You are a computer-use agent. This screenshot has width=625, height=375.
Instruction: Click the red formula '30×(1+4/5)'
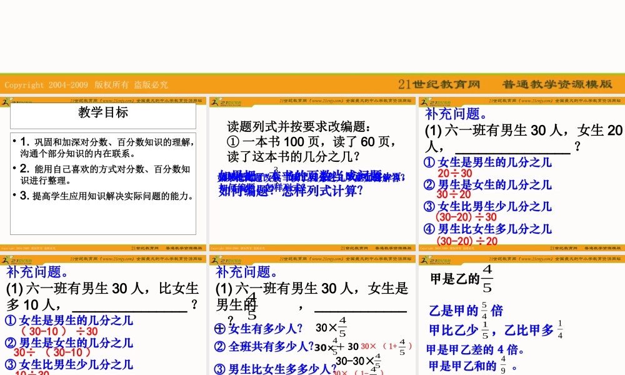(x=386, y=346)
